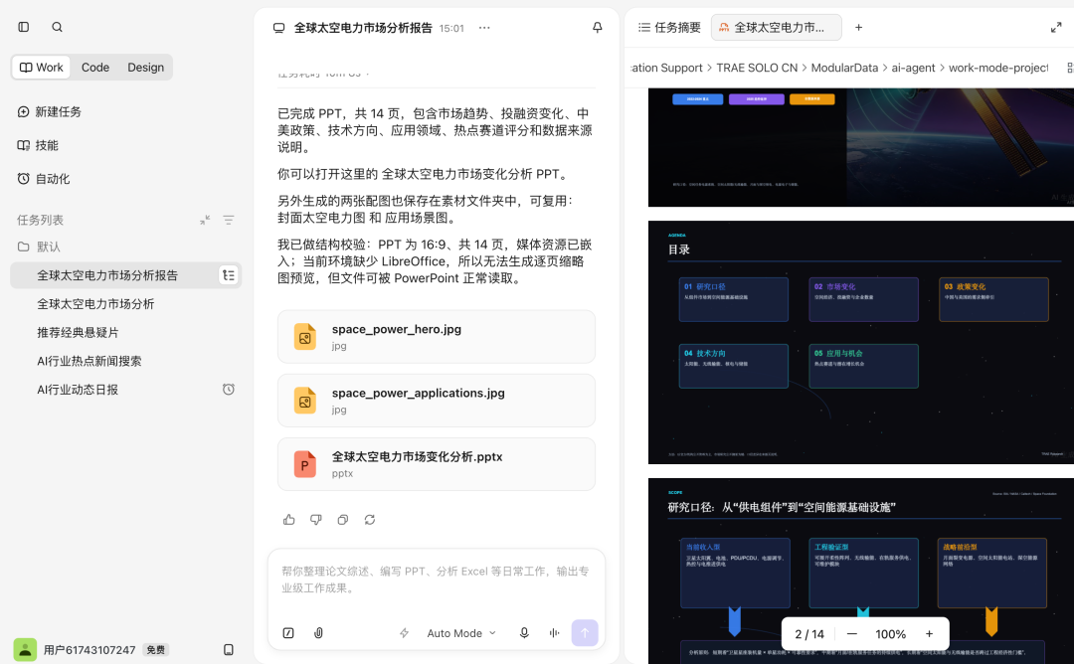The width and height of the screenshot is (1074, 664).
Task: Switch to Design mode
Action: click(x=146, y=67)
